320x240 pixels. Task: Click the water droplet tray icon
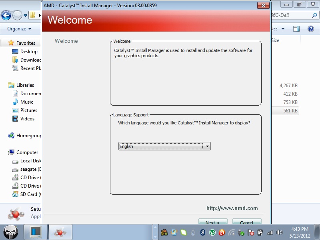click(193, 232)
